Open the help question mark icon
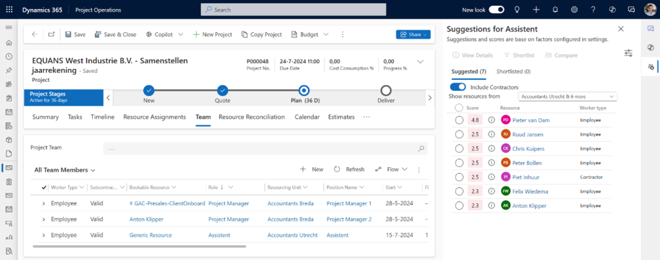 (x=593, y=10)
